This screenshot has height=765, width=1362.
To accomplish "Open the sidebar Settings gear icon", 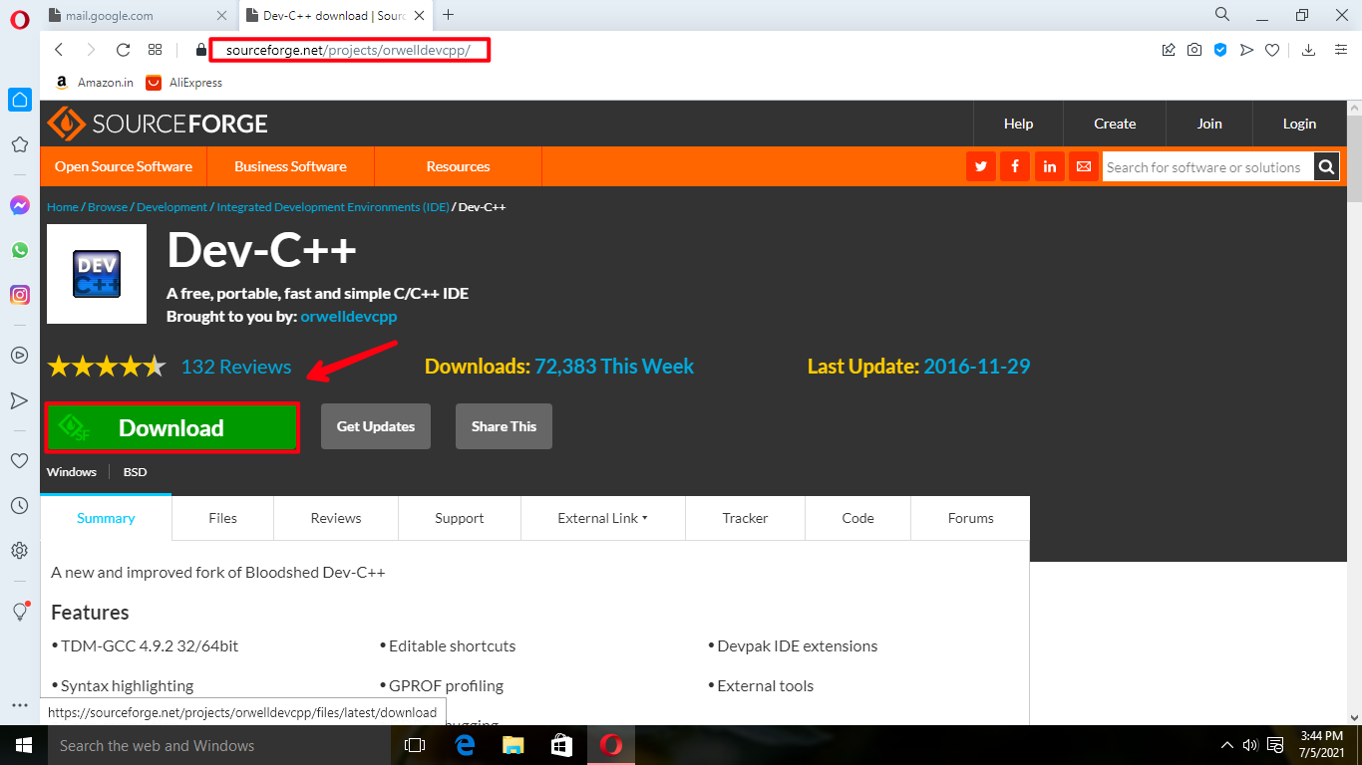I will (x=20, y=551).
